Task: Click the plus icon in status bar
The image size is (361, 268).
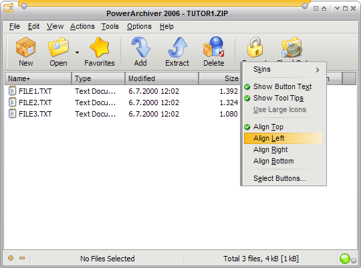Action: coord(11,258)
